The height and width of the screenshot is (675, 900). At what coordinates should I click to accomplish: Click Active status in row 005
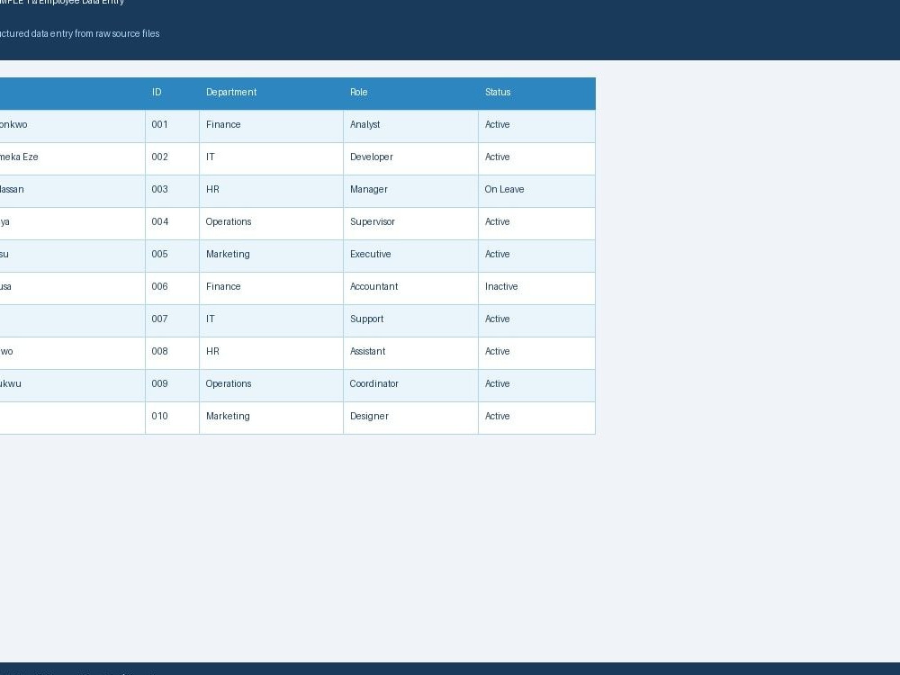536,256
